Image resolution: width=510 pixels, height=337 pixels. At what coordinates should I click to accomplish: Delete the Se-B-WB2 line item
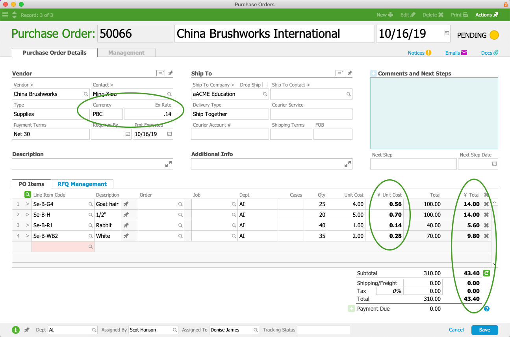[486, 236]
